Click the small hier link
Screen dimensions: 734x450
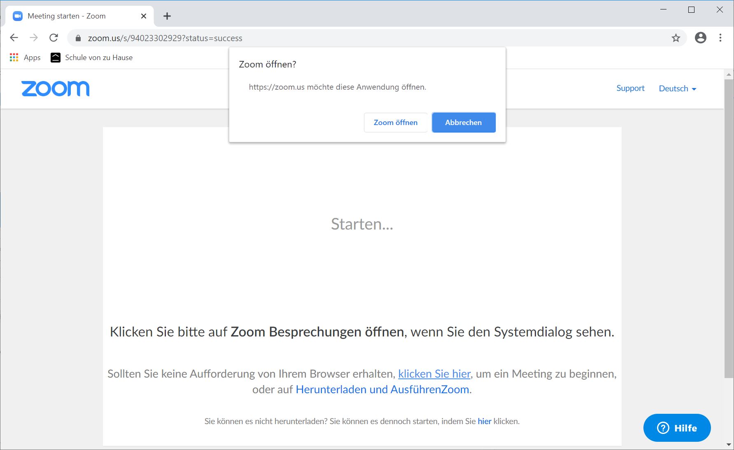pos(485,421)
